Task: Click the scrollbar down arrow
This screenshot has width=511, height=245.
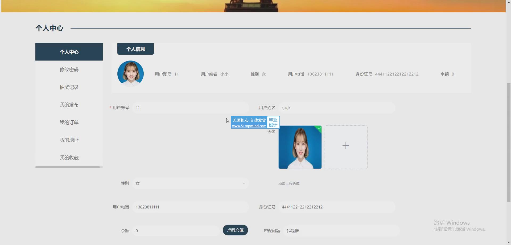Action: pyautogui.click(x=509, y=243)
